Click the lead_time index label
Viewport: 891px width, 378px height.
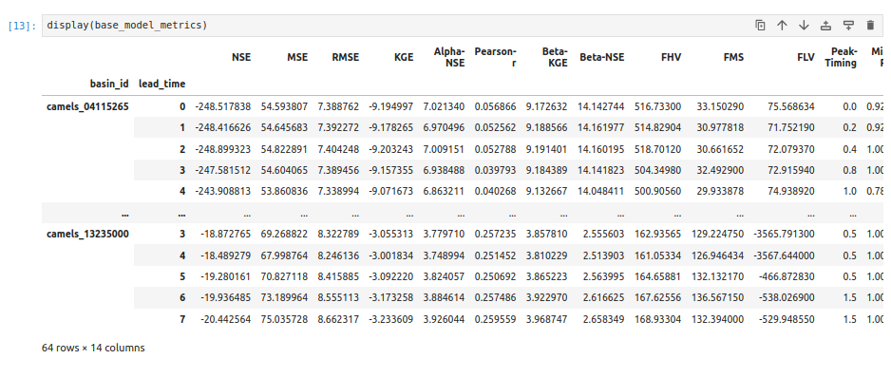coord(161,84)
